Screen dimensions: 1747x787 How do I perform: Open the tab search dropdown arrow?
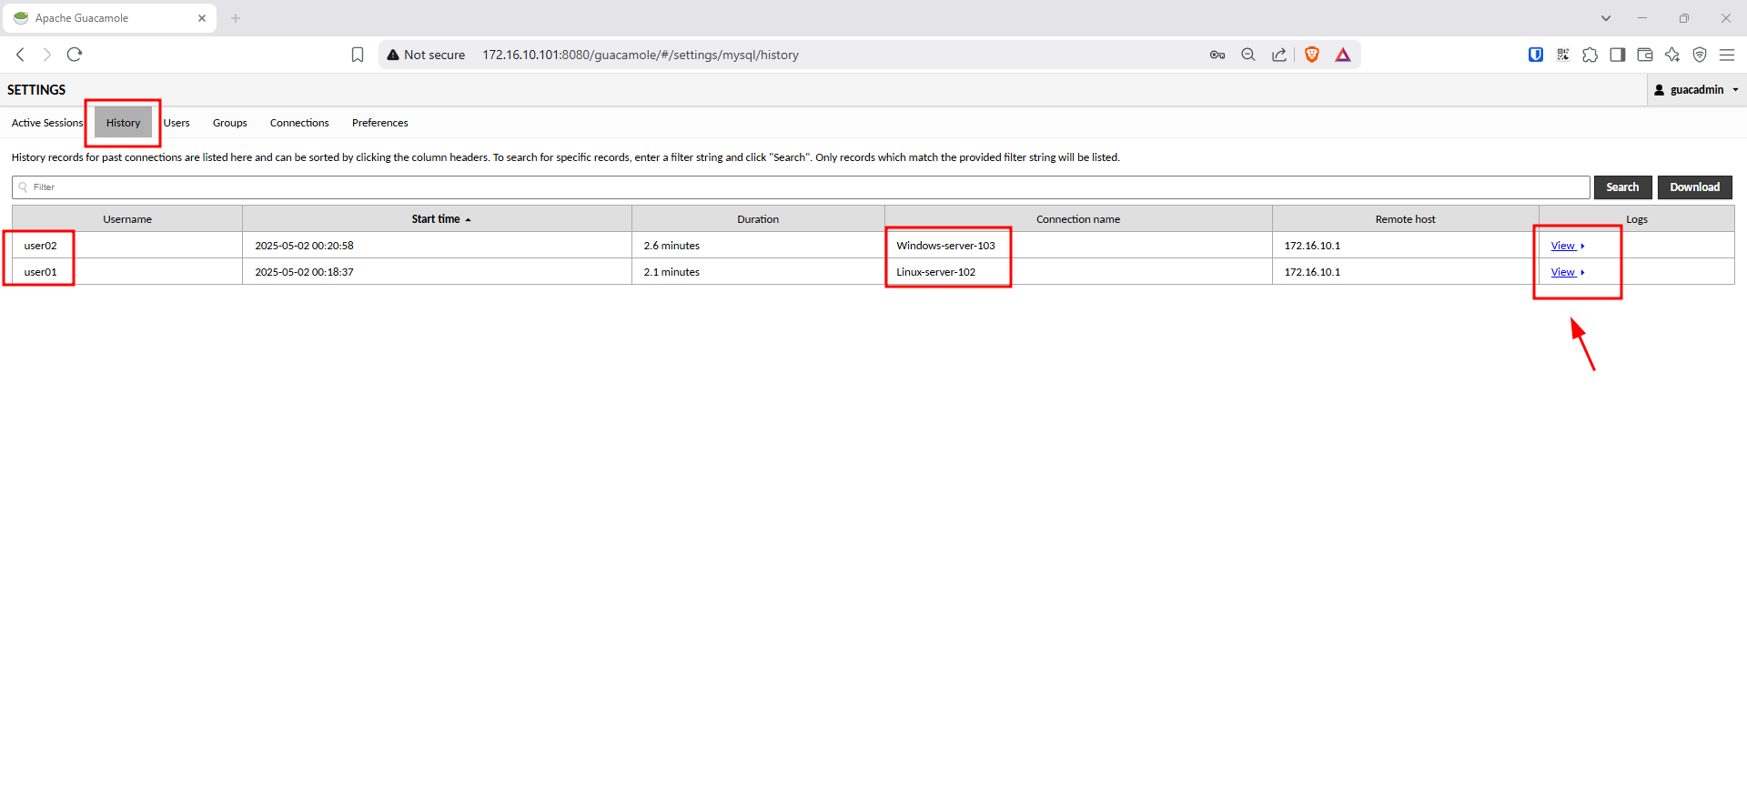[1606, 18]
